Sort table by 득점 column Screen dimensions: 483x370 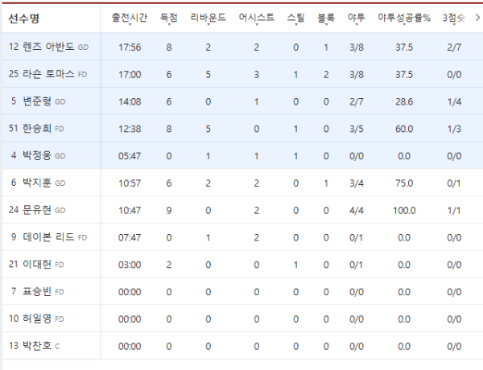(169, 18)
